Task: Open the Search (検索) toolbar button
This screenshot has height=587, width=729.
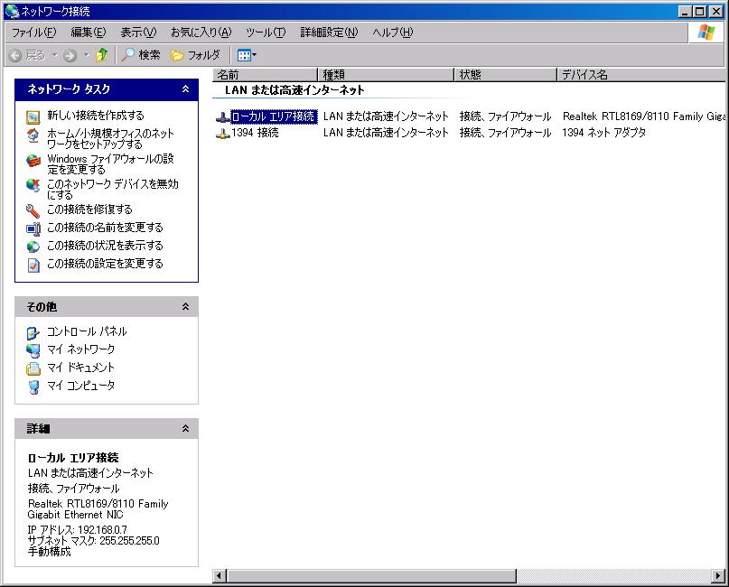Action: 140,55
